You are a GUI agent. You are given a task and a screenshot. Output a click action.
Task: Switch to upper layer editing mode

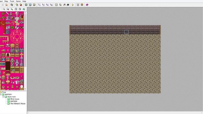[30, 5]
